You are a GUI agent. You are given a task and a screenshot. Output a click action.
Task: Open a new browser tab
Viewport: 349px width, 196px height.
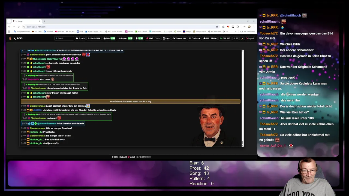click(44, 21)
